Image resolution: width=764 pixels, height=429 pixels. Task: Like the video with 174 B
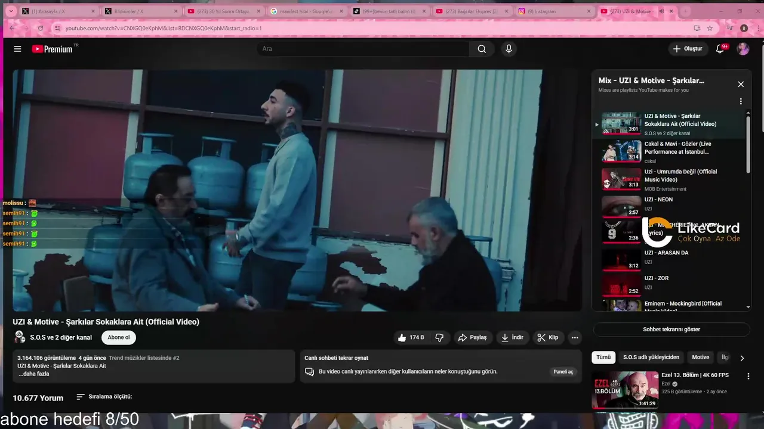pyautogui.click(x=411, y=337)
